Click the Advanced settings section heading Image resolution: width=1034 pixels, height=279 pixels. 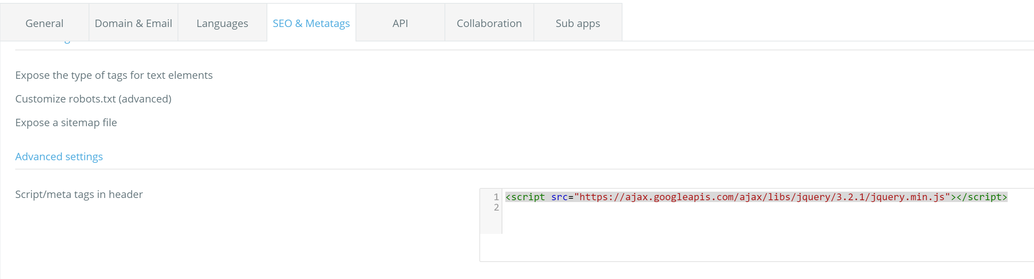tap(59, 157)
